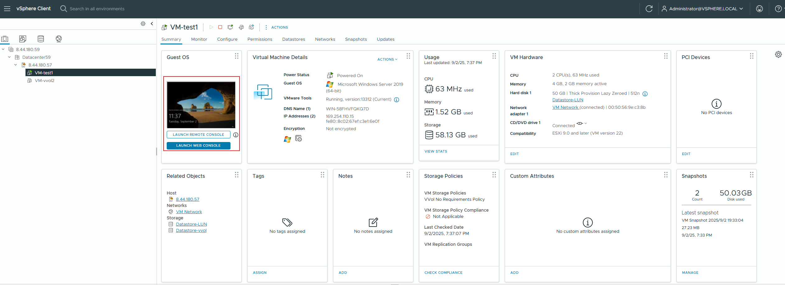This screenshot has width=785, height=285.
Task: Open the Monitor tab
Action: coord(199,39)
